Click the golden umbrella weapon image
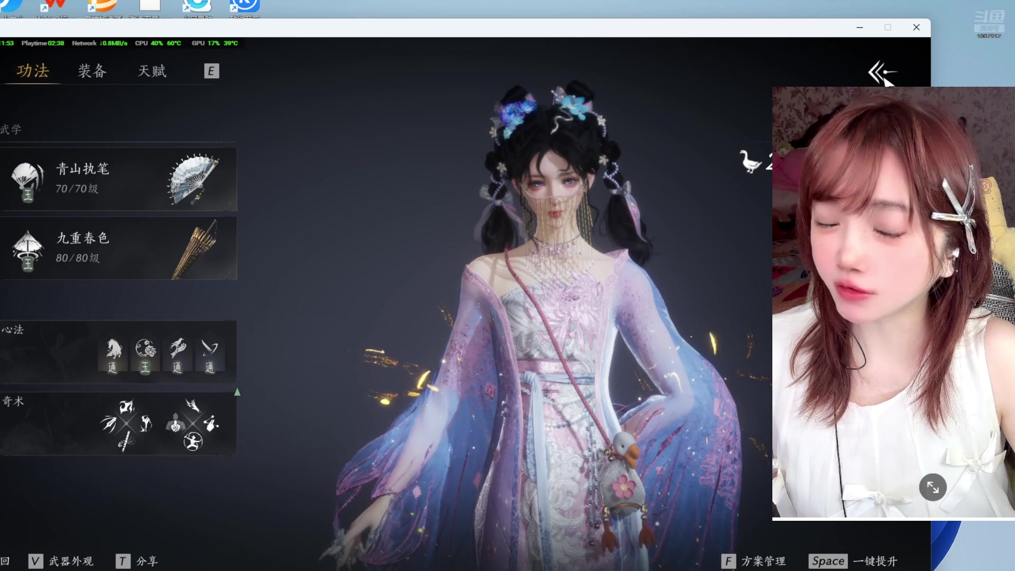The height and width of the screenshot is (571, 1015). [x=195, y=249]
